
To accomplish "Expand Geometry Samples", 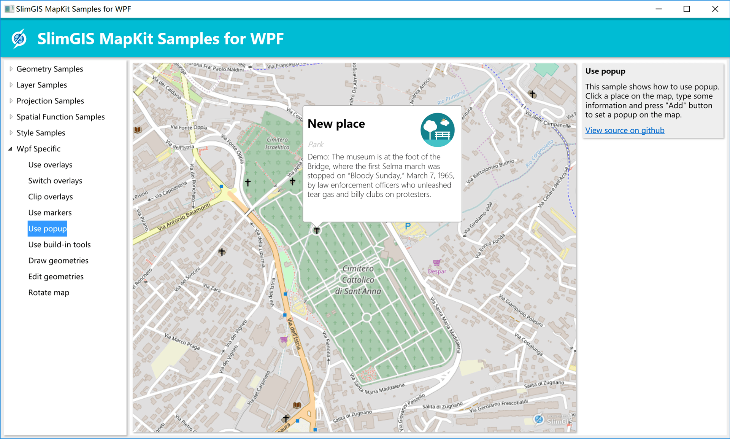I will click(x=11, y=69).
